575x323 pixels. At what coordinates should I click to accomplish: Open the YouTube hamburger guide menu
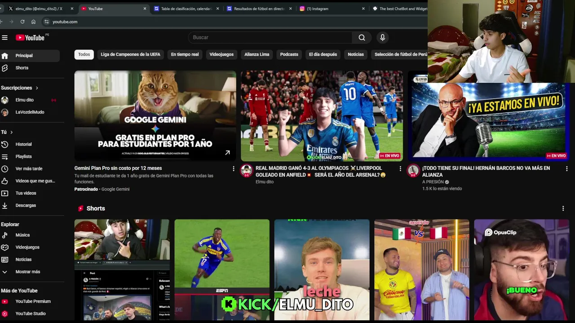coord(4,38)
